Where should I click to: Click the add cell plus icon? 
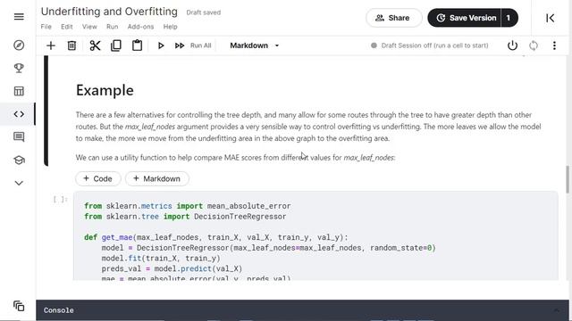click(x=51, y=45)
